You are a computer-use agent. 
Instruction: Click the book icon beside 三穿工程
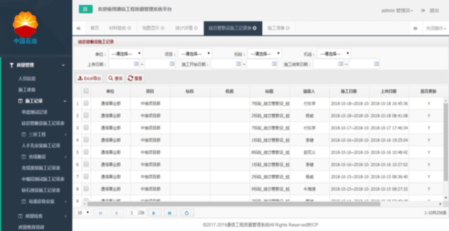pyautogui.click(x=23, y=135)
